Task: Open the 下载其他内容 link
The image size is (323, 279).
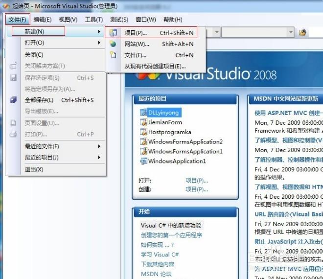Action: pos(158,264)
